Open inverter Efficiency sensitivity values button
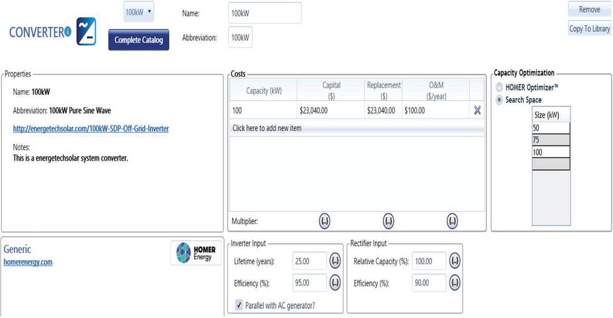 pos(335,283)
